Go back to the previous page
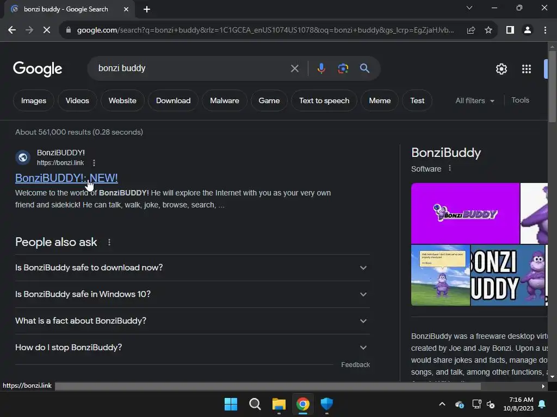This screenshot has width=557, height=417. pyautogui.click(x=12, y=30)
